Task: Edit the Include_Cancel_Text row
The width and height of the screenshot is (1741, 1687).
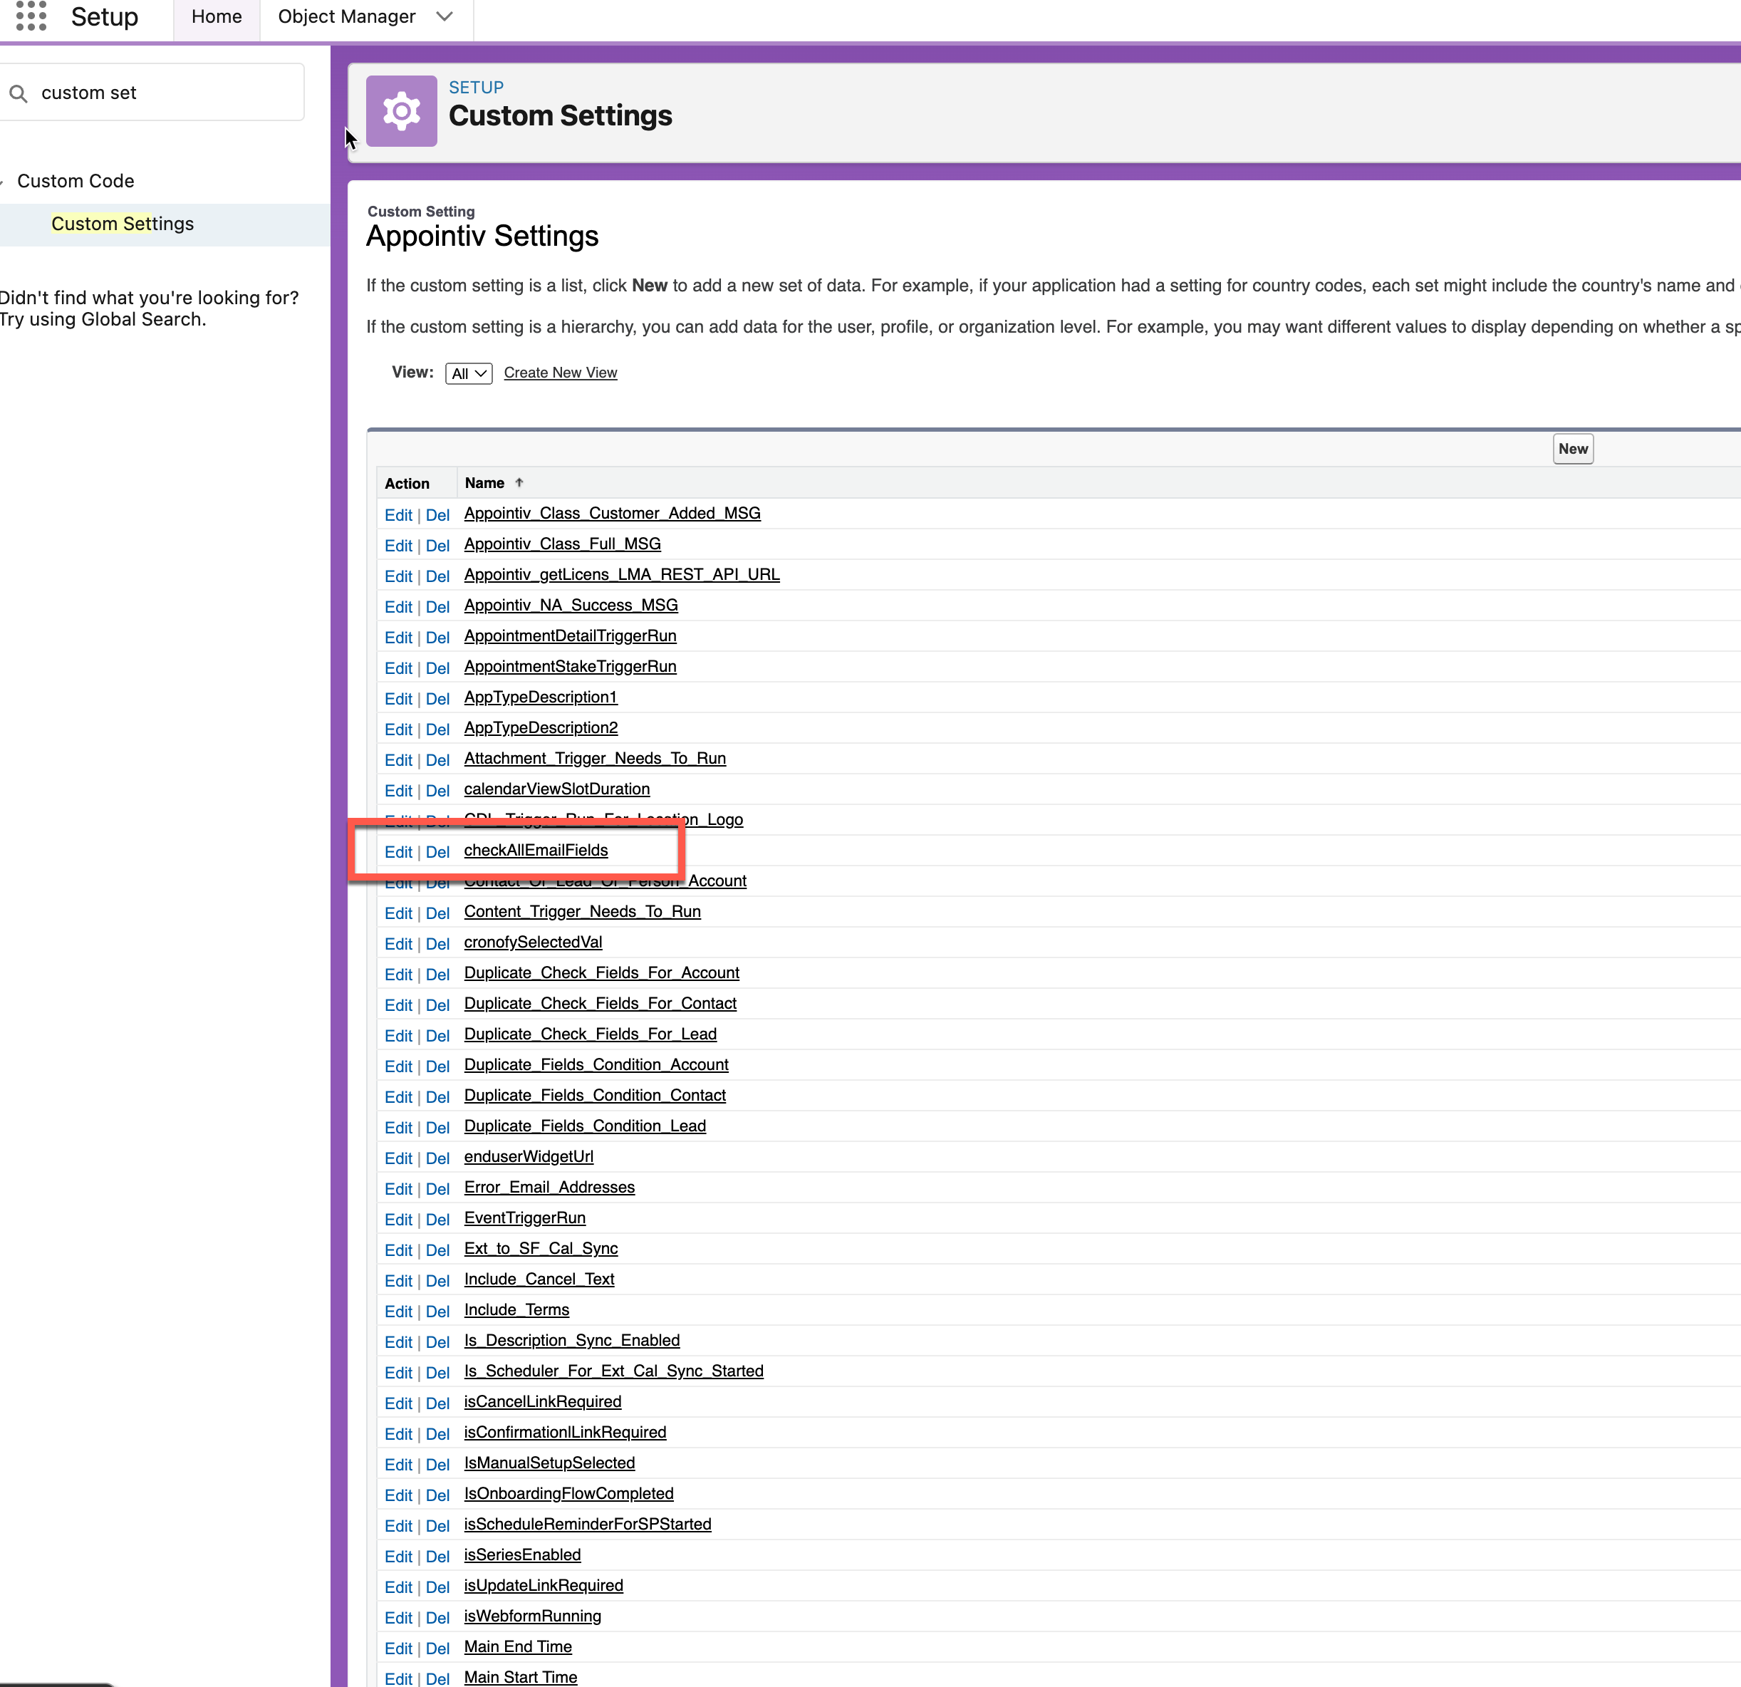Action: point(398,1280)
